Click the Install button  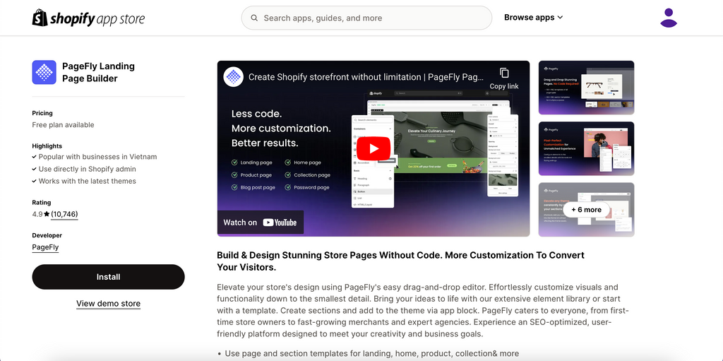108,277
